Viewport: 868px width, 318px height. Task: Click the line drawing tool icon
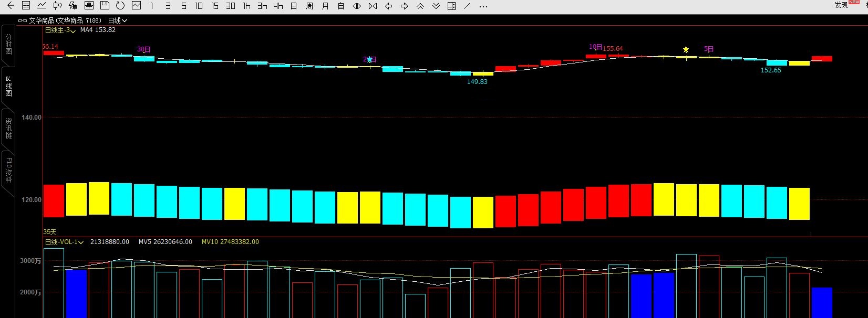(467, 6)
